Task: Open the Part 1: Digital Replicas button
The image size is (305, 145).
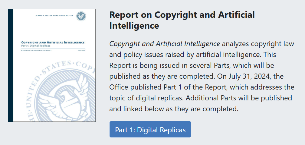Action: click(x=150, y=130)
